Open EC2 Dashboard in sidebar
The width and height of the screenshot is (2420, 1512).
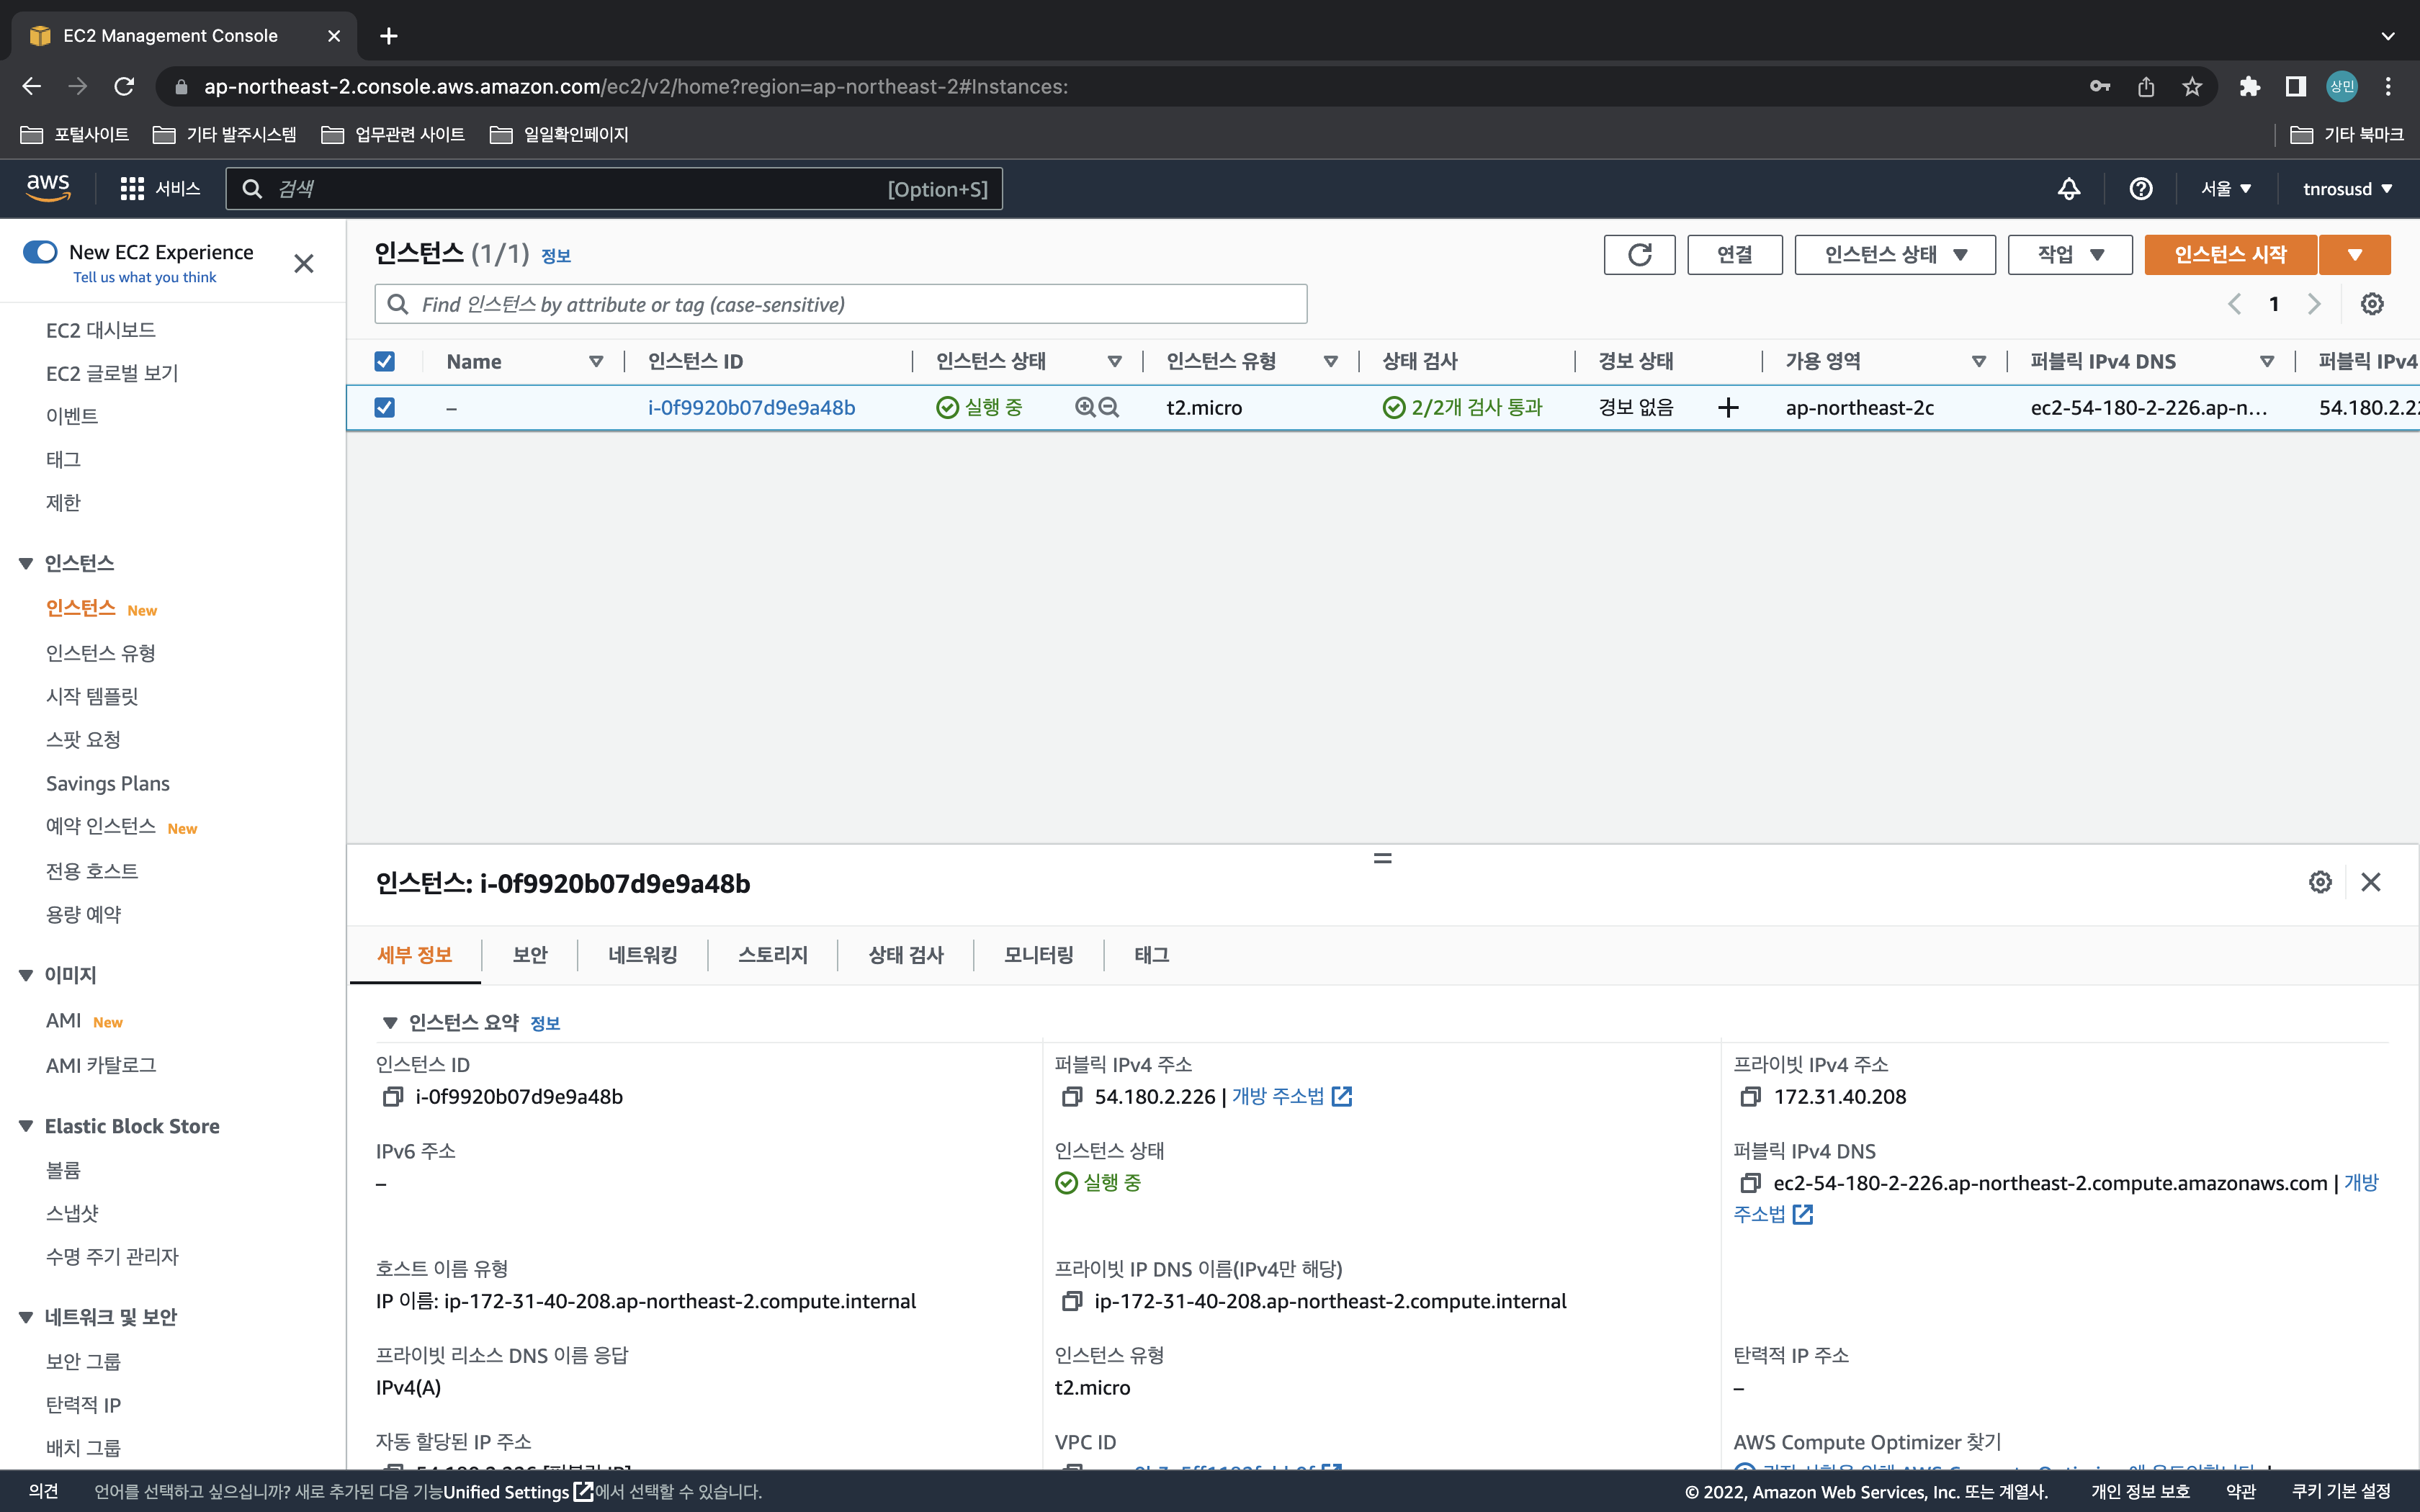[x=101, y=330]
